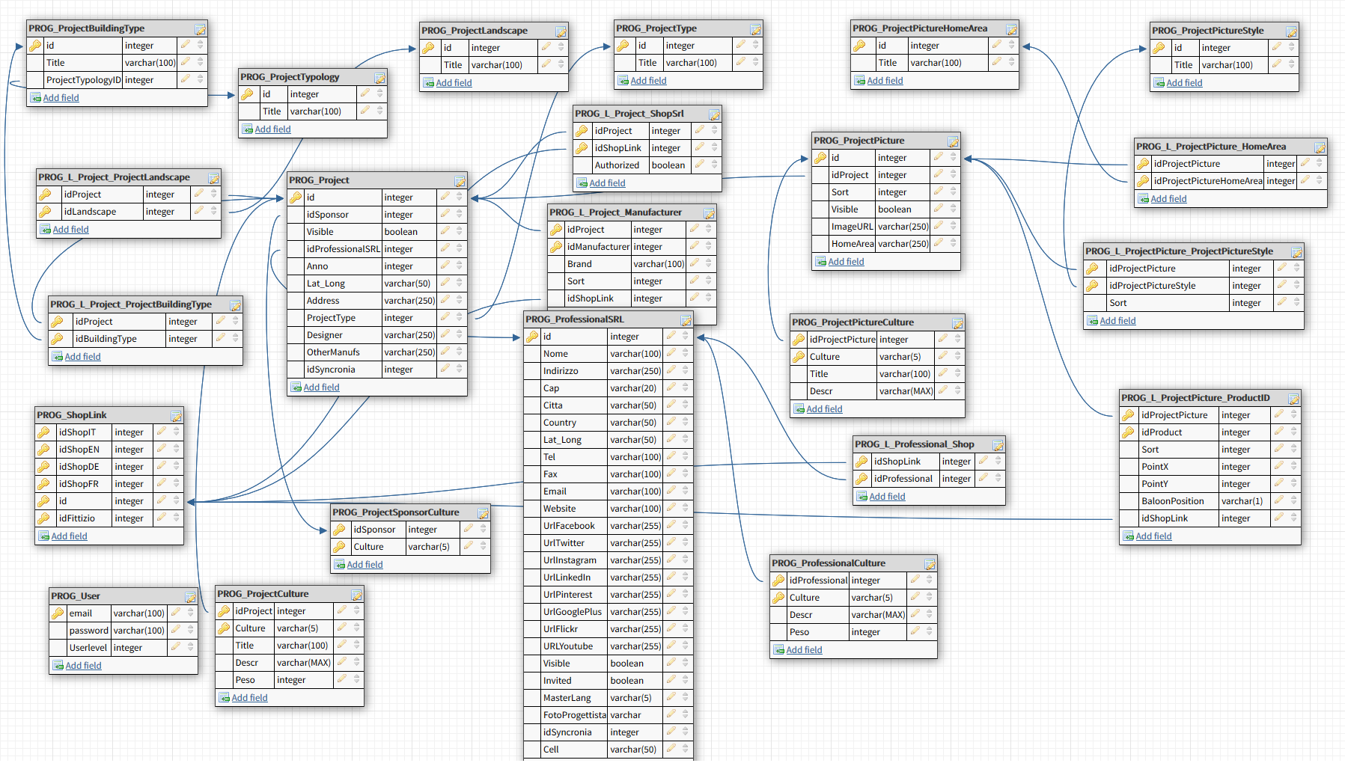Open edit icon in PROG_Project table header

(460, 181)
